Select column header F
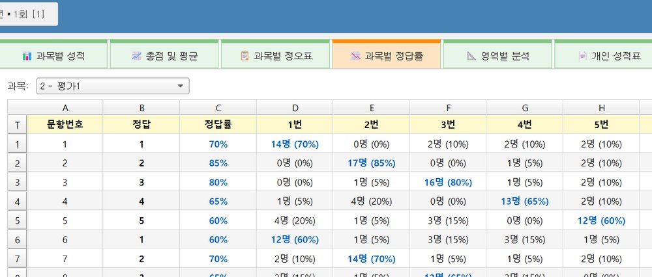The image size is (652, 277). 449,108
